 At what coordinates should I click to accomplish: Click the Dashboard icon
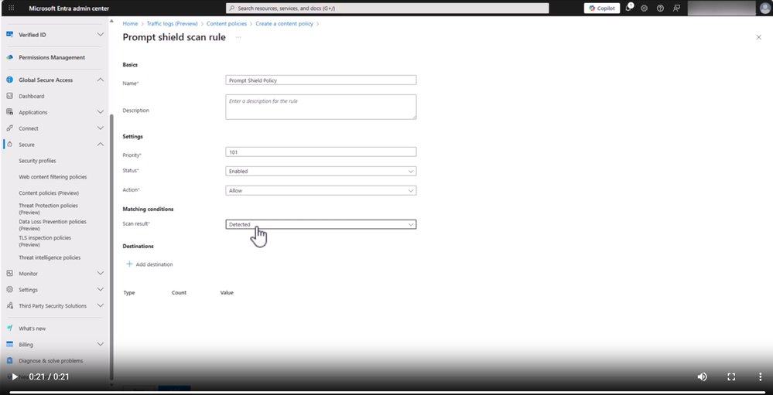9,96
